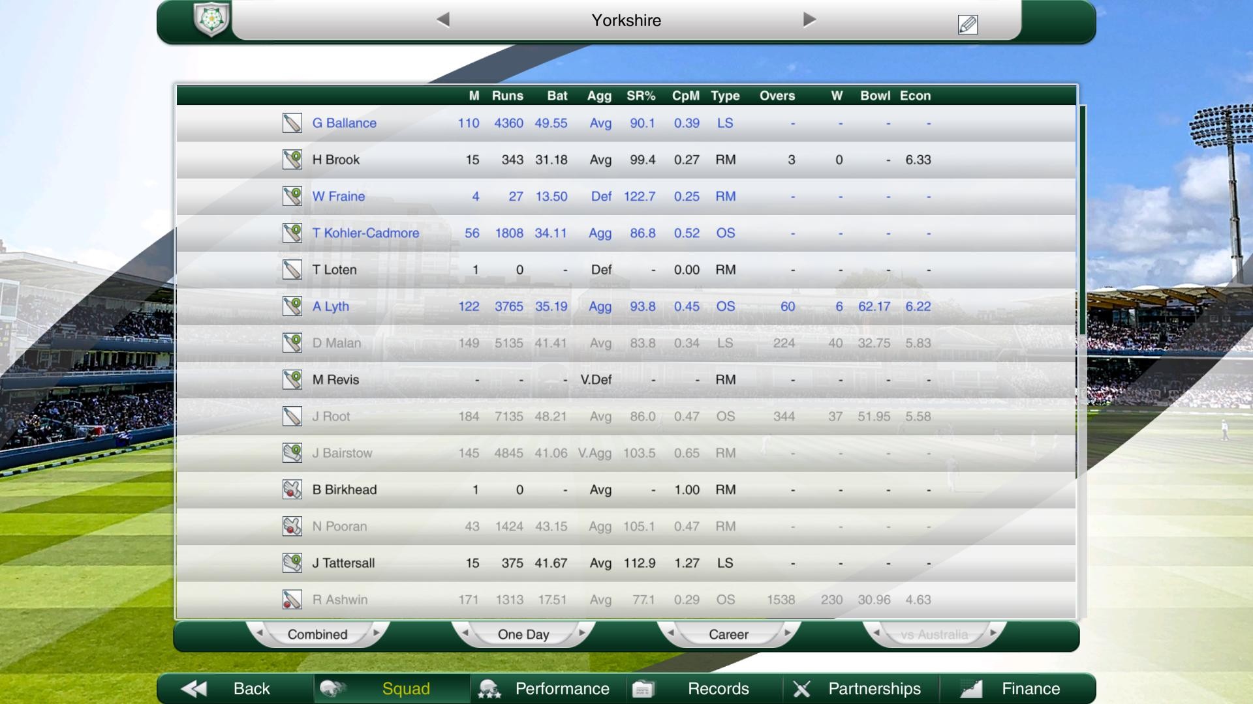
Task: Click B Birkhead's wicketkeeper gloves icon
Action: click(292, 490)
